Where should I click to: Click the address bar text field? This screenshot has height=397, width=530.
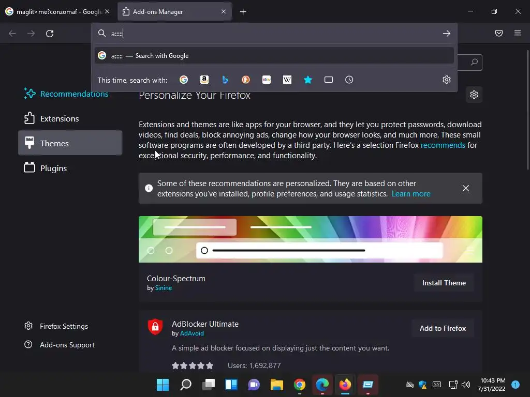pyautogui.click(x=274, y=34)
